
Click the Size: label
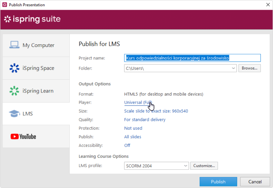83,111
